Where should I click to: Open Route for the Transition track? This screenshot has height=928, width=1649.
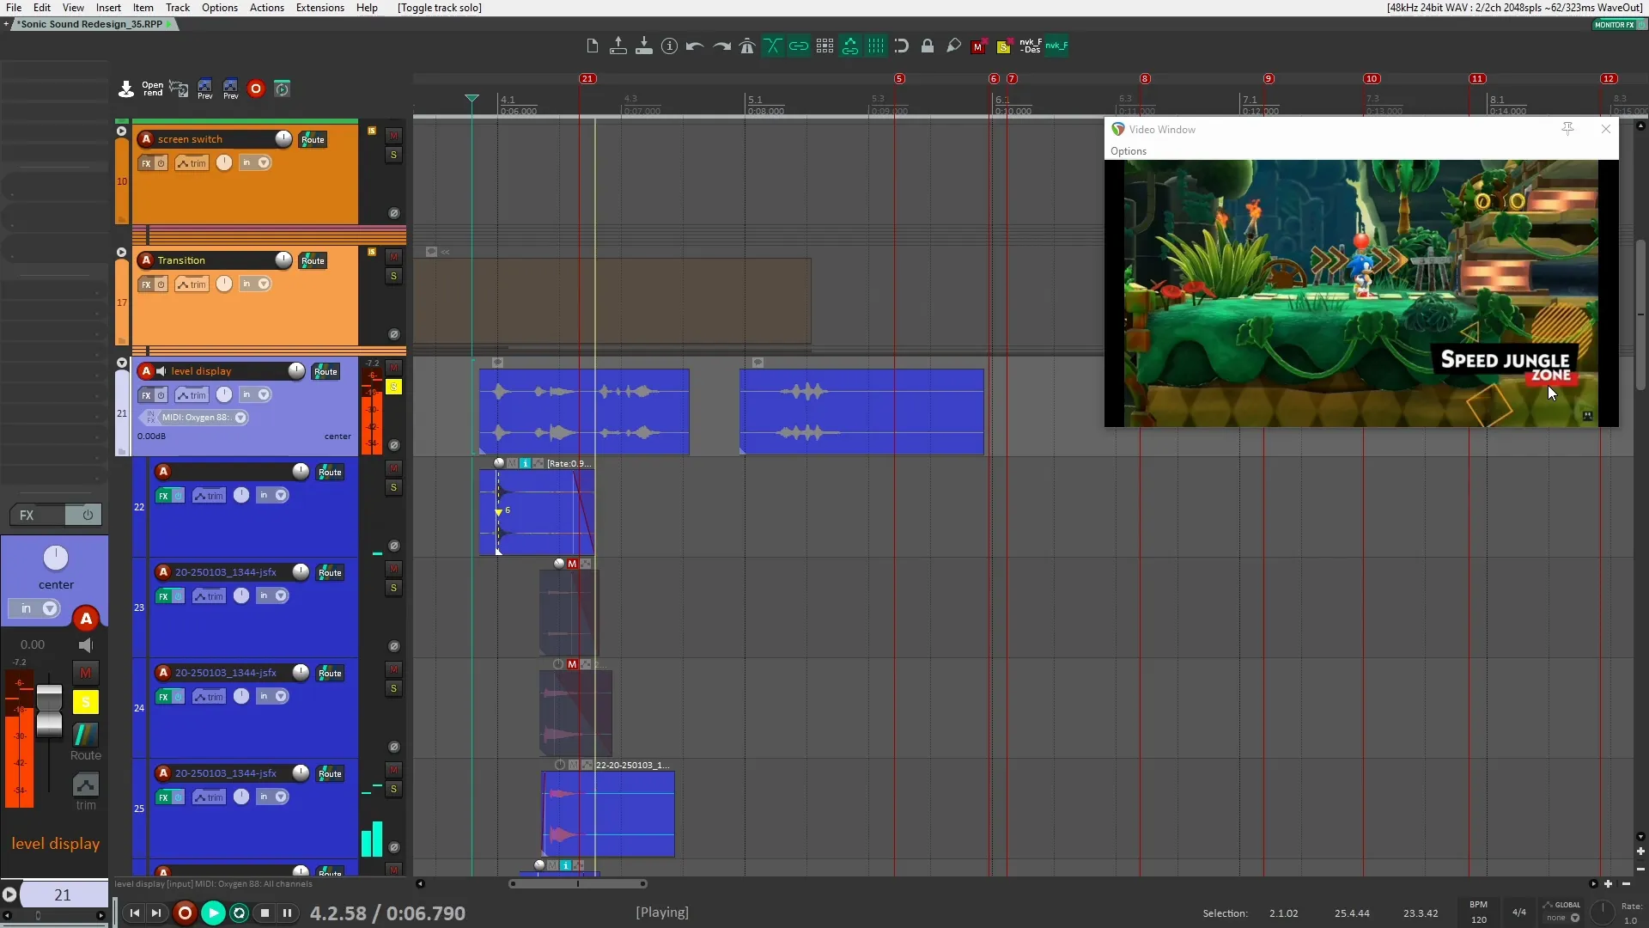313,261
